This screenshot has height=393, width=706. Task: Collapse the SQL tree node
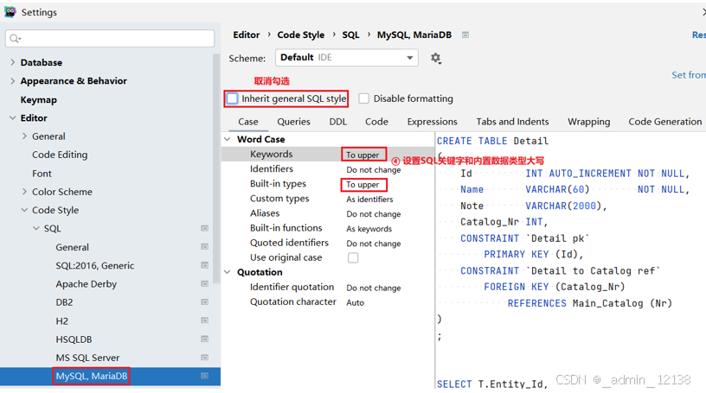click(x=36, y=228)
